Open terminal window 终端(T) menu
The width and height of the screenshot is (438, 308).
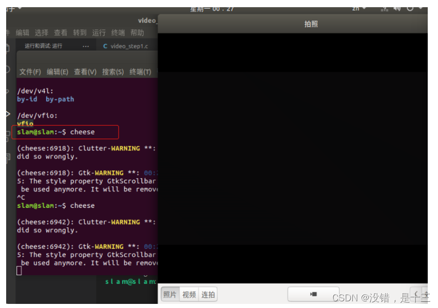pos(140,72)
